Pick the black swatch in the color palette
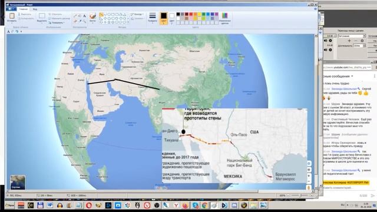The height and width of the screenshot is (212, 377). pyautogui.click(x=178, y=14)
